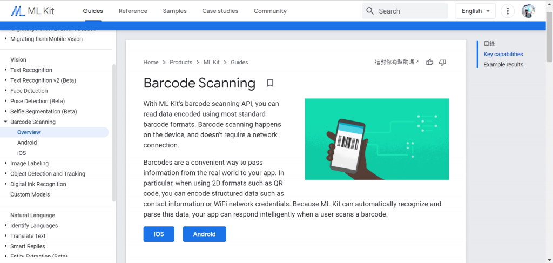Click the thumbs up helpful icon
The image size is (553, 263).
(x=429, y=63)
